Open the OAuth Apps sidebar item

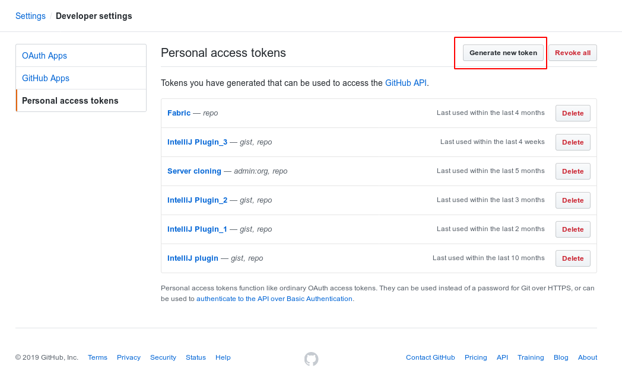coord(45,56)
